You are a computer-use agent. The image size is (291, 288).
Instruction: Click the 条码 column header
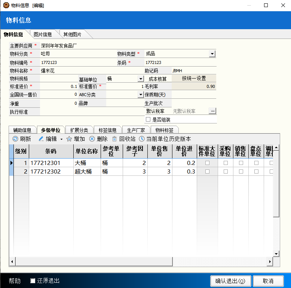[x=51, y=151]
